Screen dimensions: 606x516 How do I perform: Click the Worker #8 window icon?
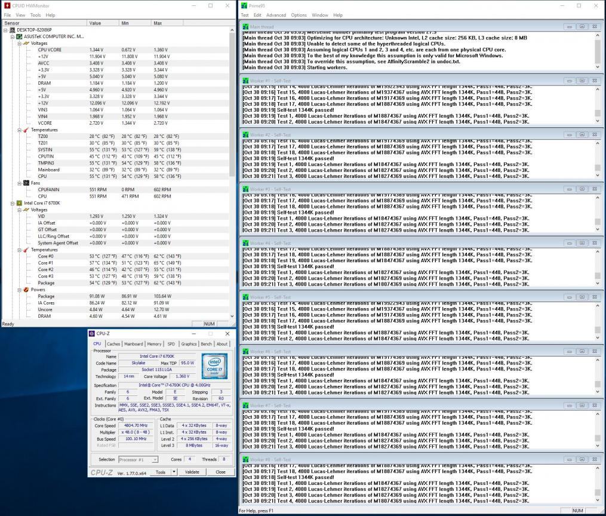[245, 460]
